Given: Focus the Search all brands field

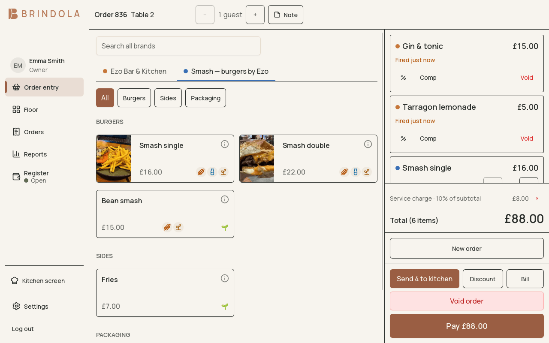Looking at the screenshot, I should (x=178, y=46).
